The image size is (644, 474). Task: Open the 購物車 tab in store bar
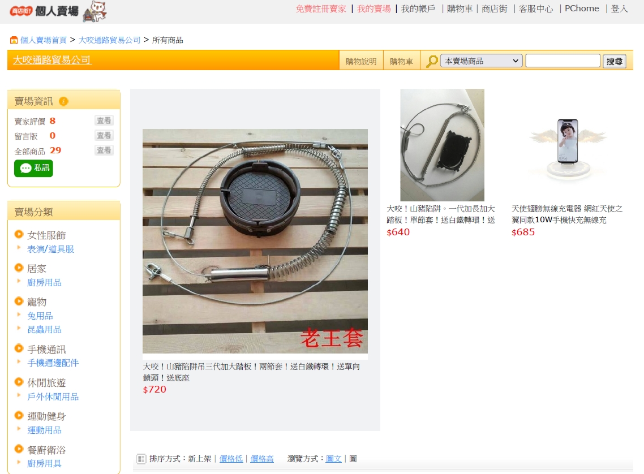coord(401,61)
